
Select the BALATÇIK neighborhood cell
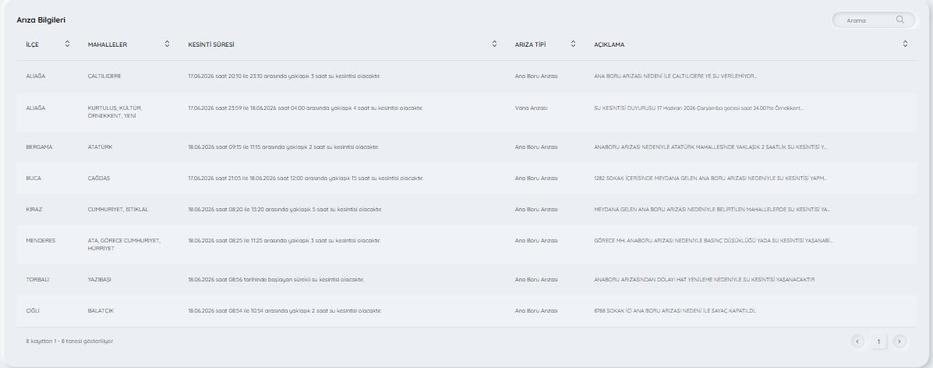[x=101, y=311]
